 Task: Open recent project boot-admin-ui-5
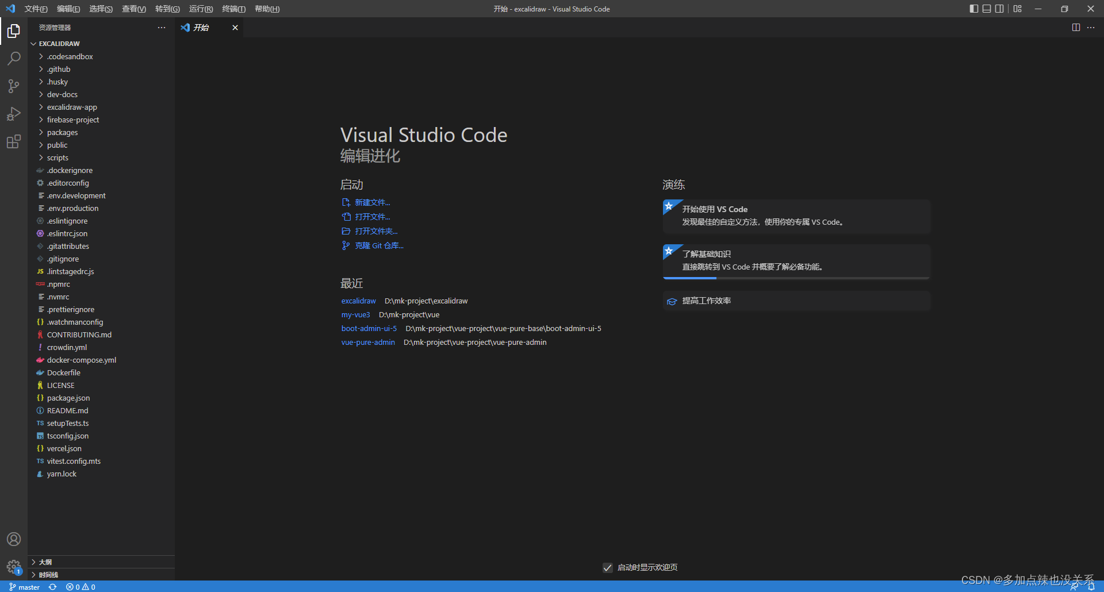click(369, 328)
